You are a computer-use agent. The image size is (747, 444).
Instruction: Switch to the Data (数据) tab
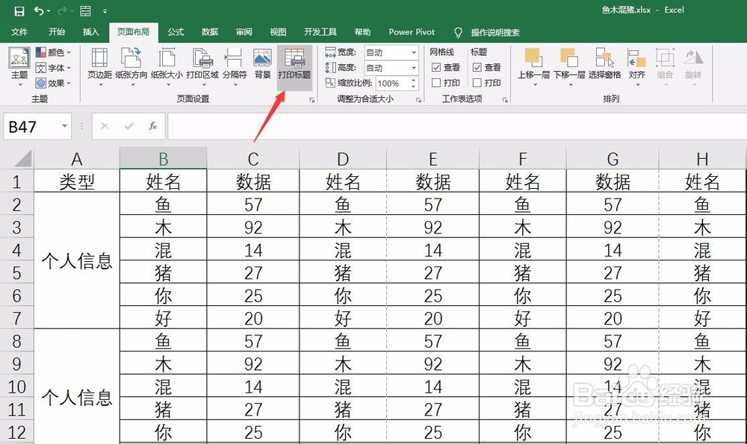(x=210, y=32)
